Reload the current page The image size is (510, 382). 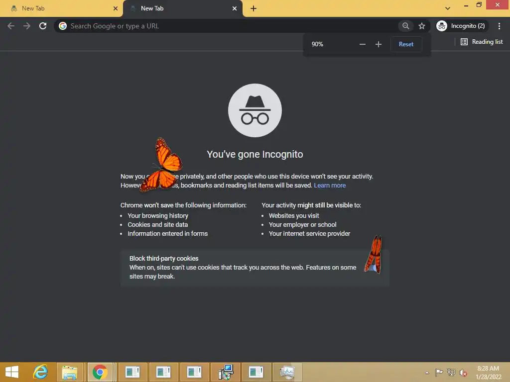pos(43,26)
